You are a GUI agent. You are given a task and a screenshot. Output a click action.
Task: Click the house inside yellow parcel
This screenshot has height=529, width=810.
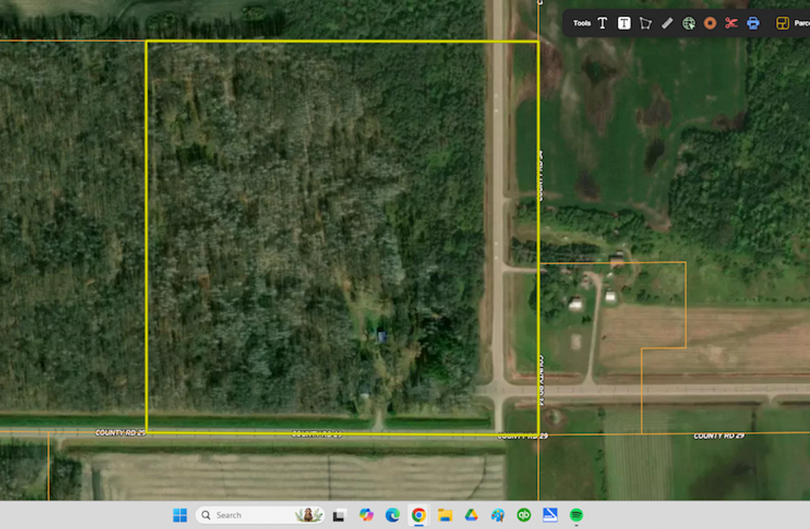click(x=382, y=336)
